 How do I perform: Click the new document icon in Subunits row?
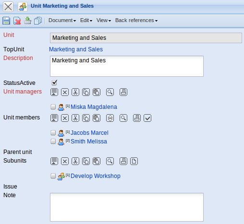tap(134, 161)
